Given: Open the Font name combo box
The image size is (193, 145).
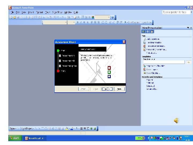Looking at the screenshot, I should coord(55,22).
